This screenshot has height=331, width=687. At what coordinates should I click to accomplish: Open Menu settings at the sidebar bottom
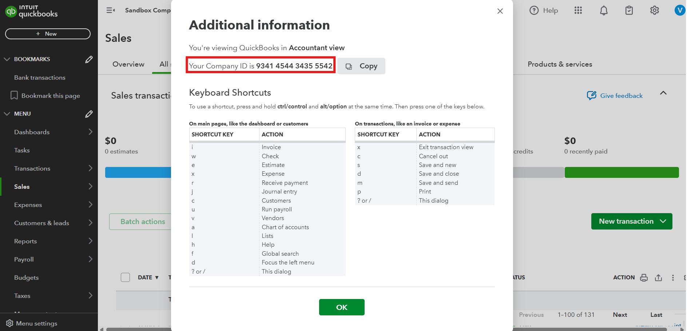32,323
